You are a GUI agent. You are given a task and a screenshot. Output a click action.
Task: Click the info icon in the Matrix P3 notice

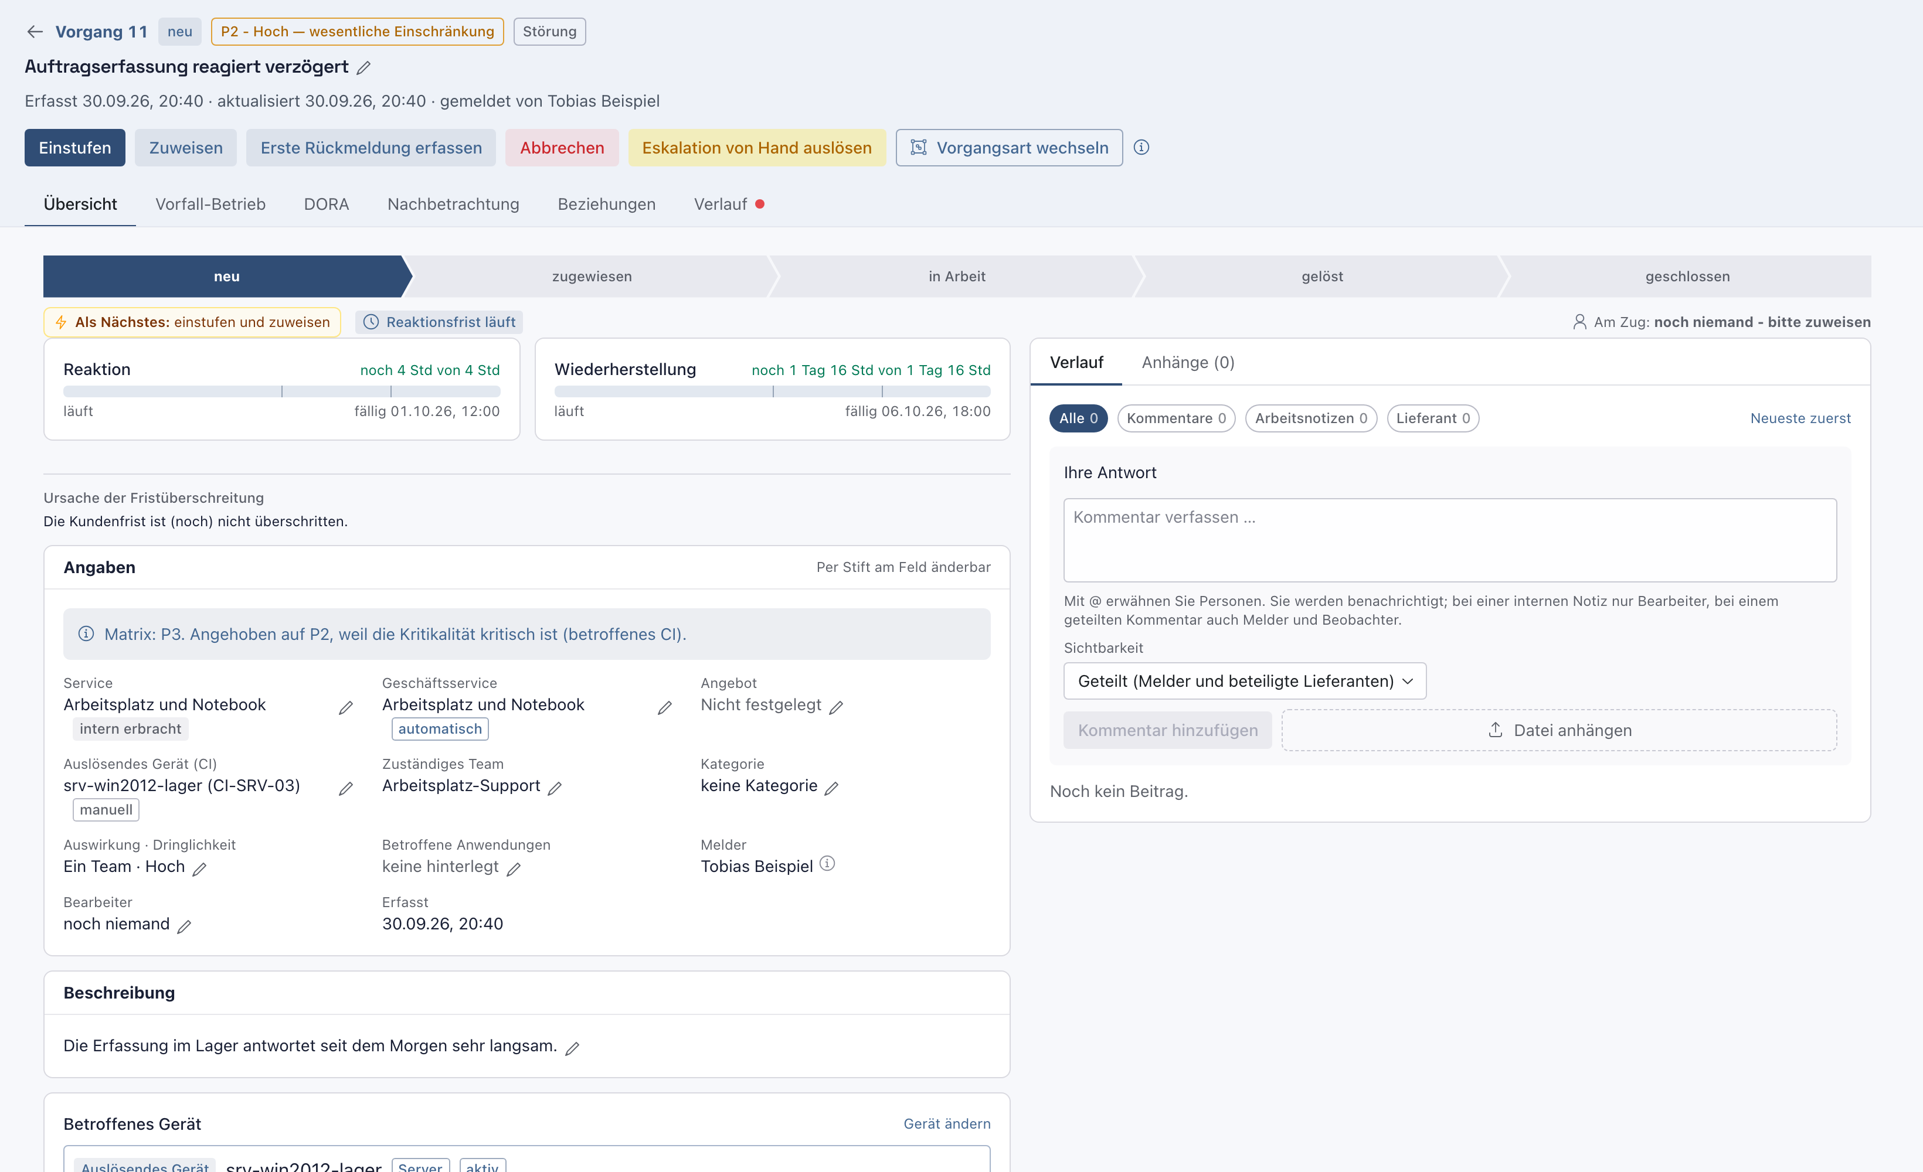click(86, 635)
